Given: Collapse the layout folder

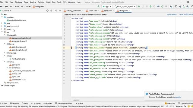Looking at the screenshot, I should 5,44.
